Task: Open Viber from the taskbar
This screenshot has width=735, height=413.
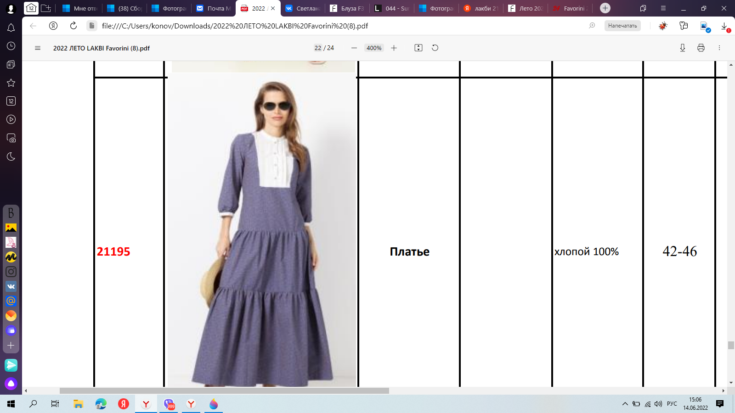Action: pyautogui.click(x=169, y=404)
